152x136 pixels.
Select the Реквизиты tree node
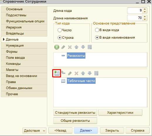tap(76, 56)
